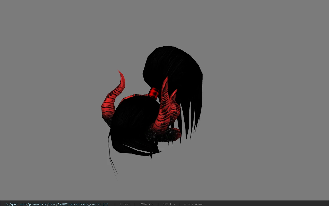Click the red band on the ponytail
Viewport: 329px width, 206px height.
154,93
